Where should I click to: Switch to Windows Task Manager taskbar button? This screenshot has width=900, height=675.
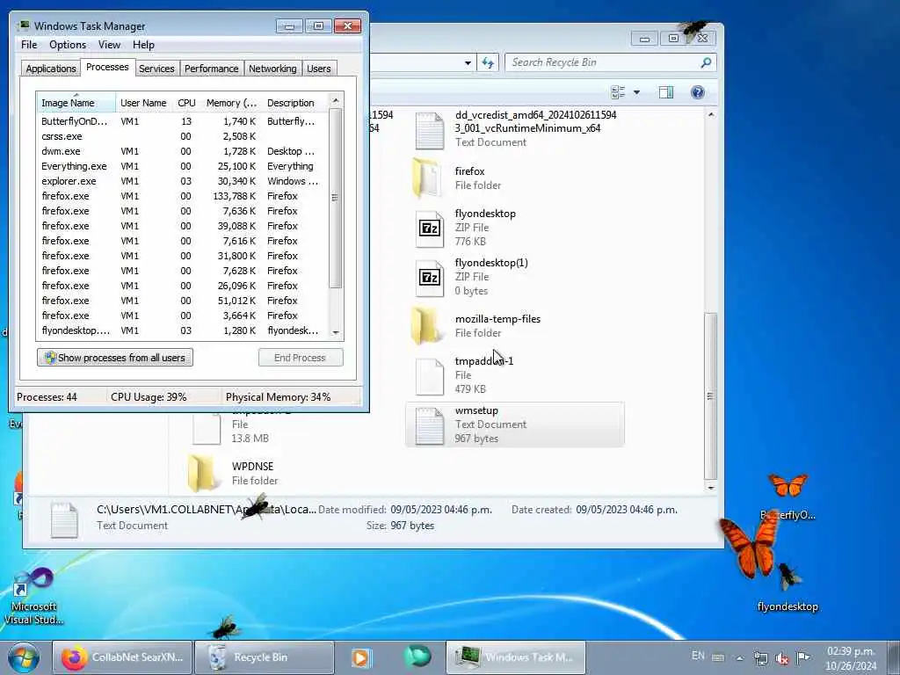(515, 657)
